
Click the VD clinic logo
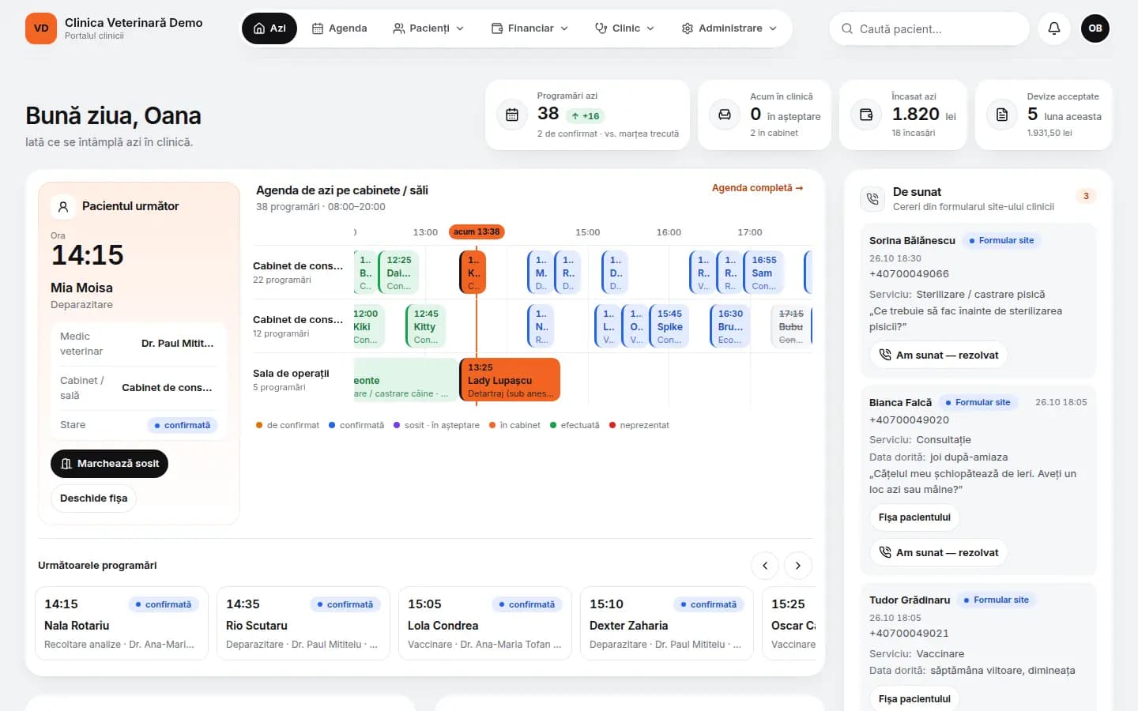[41, 28]
